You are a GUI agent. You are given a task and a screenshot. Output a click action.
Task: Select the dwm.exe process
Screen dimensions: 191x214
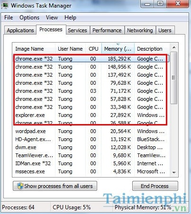(x=91, y=147)
